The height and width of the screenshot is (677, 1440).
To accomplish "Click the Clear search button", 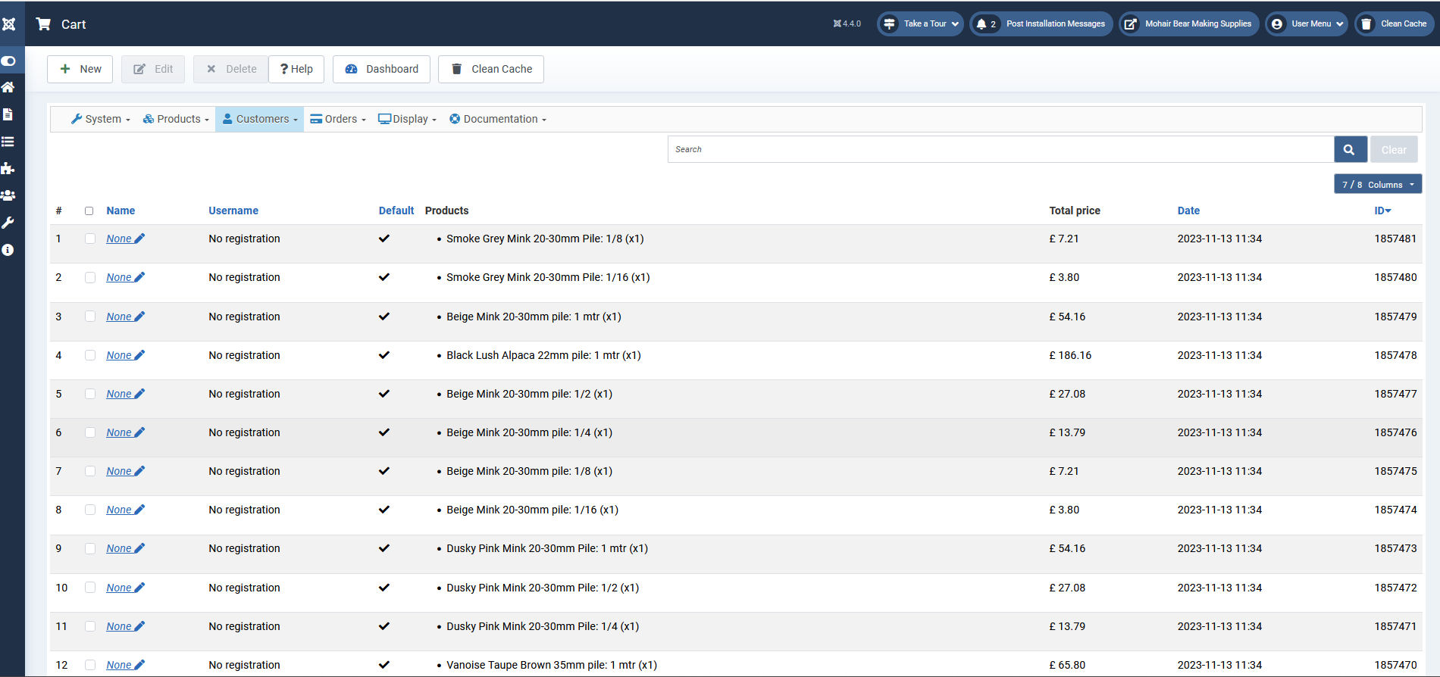I will pos(1394,150).
